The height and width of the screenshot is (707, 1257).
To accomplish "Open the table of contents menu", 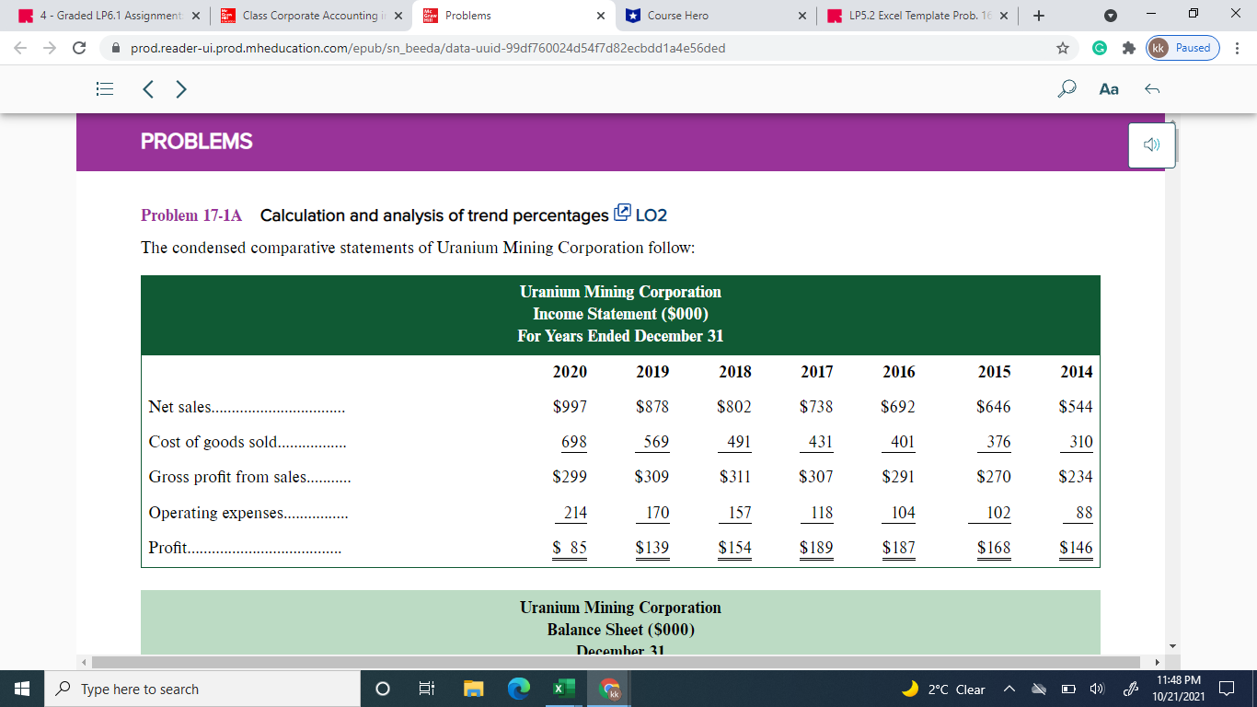I will pos(104,88).
